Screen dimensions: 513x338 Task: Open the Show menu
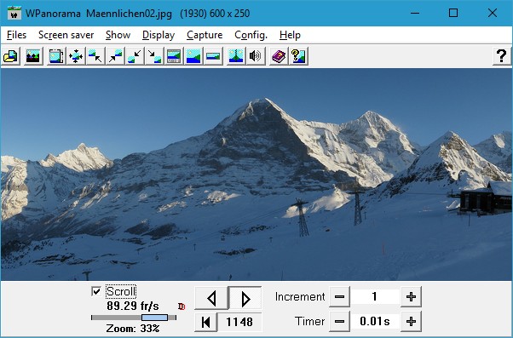(118, 35)
